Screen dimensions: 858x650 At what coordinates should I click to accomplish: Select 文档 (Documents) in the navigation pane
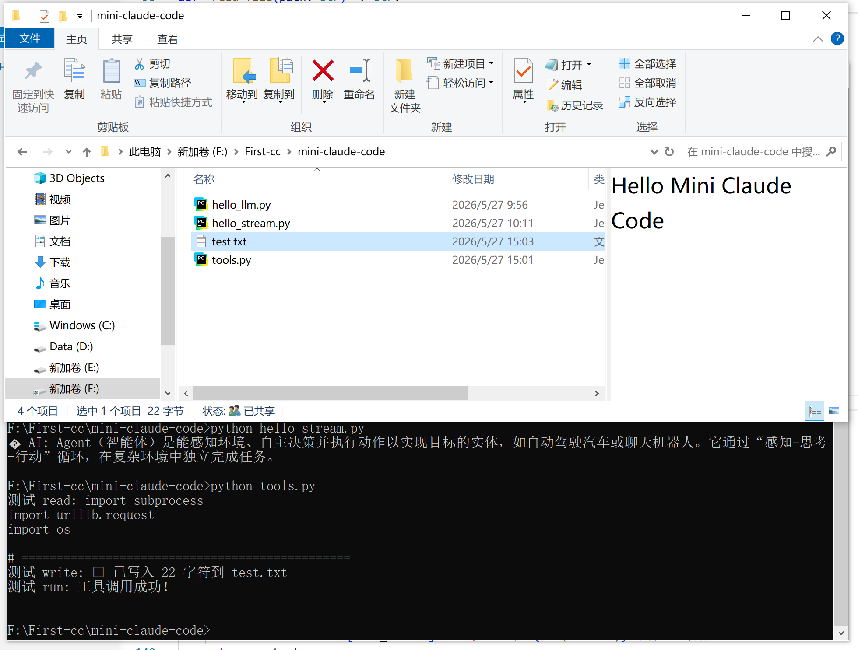53,241
